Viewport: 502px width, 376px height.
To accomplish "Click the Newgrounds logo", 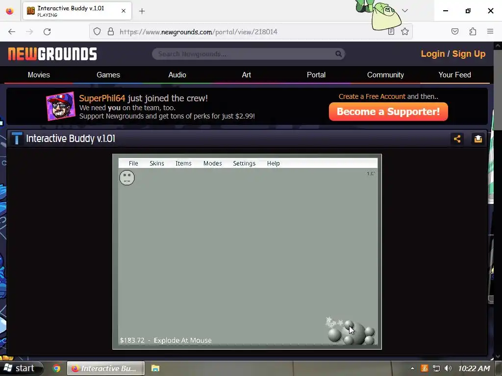I will (52, 54).
